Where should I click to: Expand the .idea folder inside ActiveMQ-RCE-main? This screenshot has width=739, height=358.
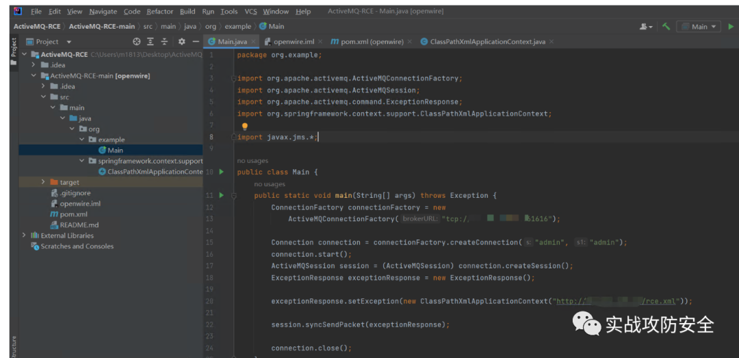(43, 86)
